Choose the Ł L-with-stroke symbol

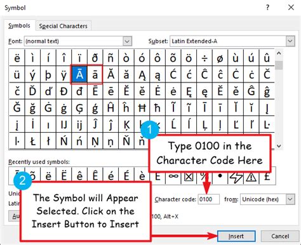32,141
